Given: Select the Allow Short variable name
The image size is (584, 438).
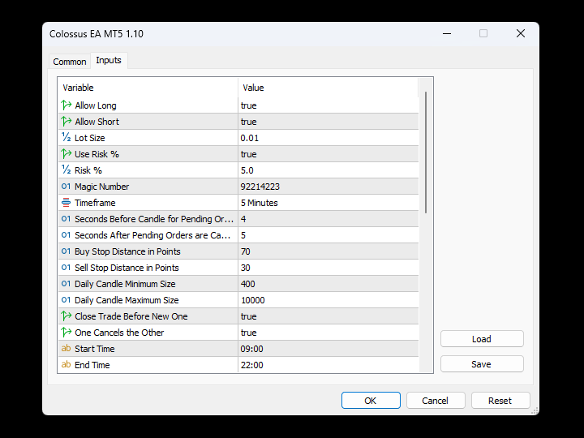Looking at the screenshot, I should [97, 122].
